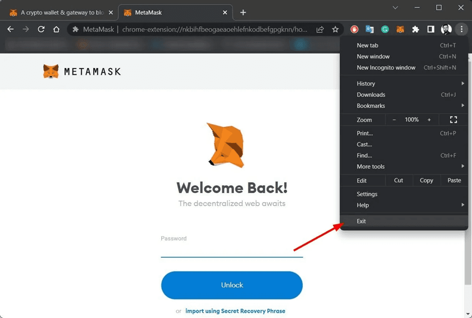This screenshot has width=472, height=318.
Task: Click the MetaMask logo in the page header
Action: coord(82,72)
